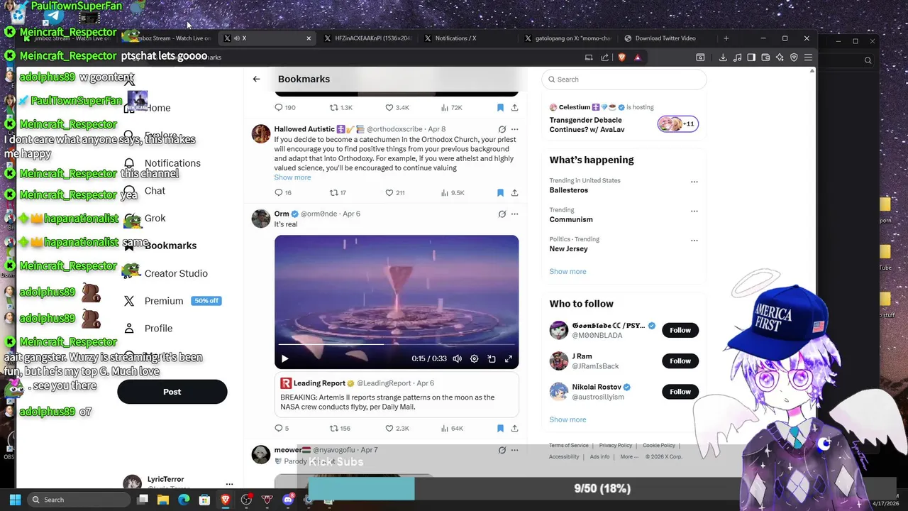This screenshot has height=511, width=908.
Task: Switch to Download Twitter Video tab
Action: click(x=665, y=38)
